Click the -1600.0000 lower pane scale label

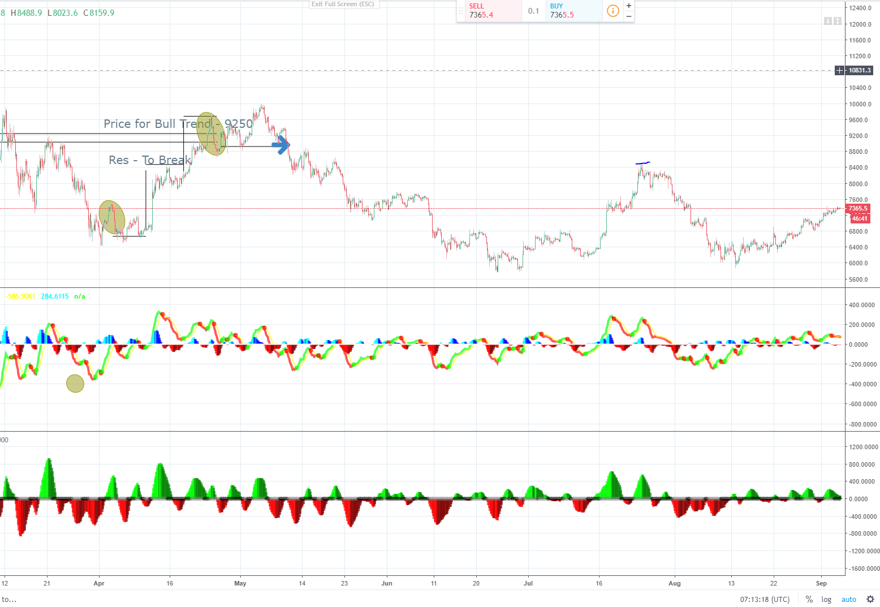pyautogui.click(x=862, y=569)
